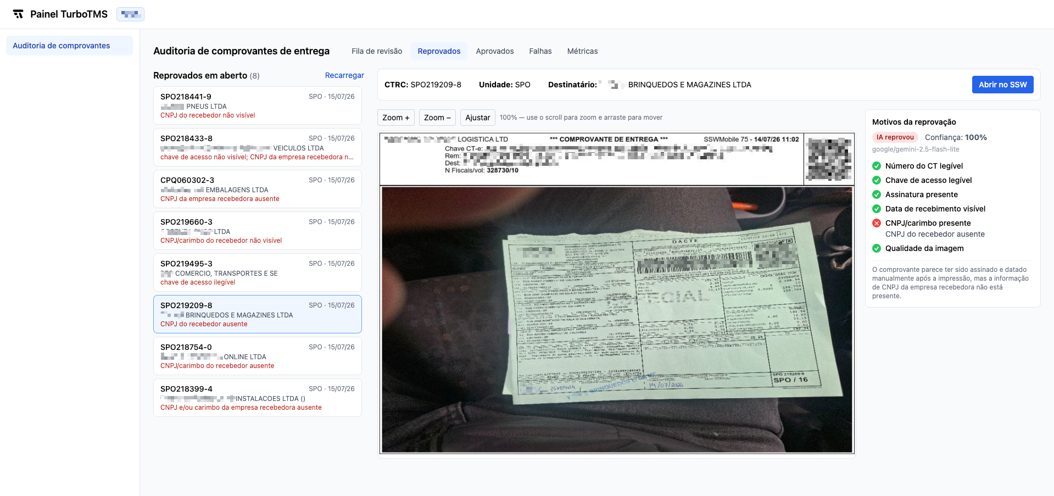
Task: Select rejected item SPO218399-4
Action: click(x=258, y=398)
